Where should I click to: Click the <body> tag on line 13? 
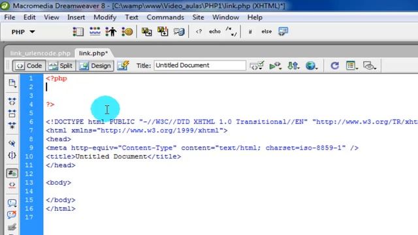[58, 183]
